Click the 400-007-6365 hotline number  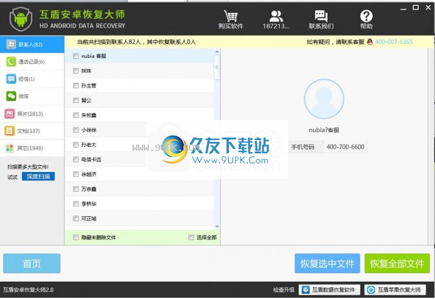394,42
